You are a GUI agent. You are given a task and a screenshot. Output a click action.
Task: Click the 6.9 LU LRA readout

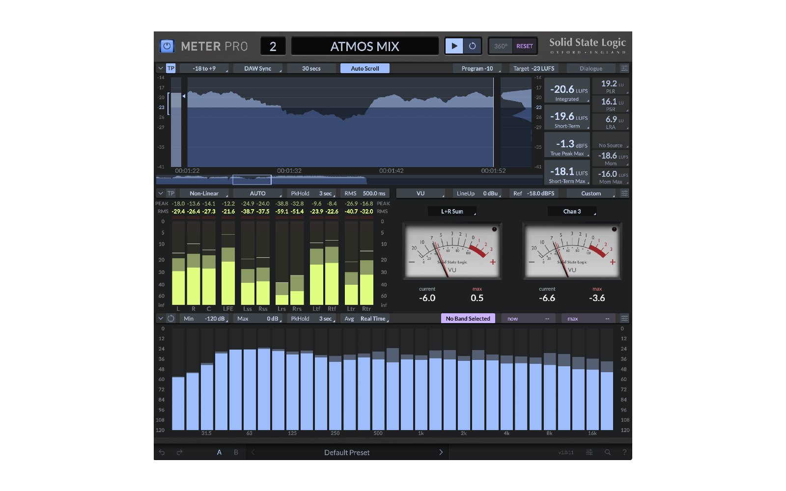coord(611,122)
